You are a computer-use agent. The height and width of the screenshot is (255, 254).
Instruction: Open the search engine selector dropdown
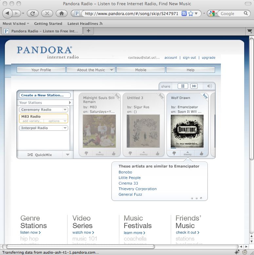click(213, 13)
